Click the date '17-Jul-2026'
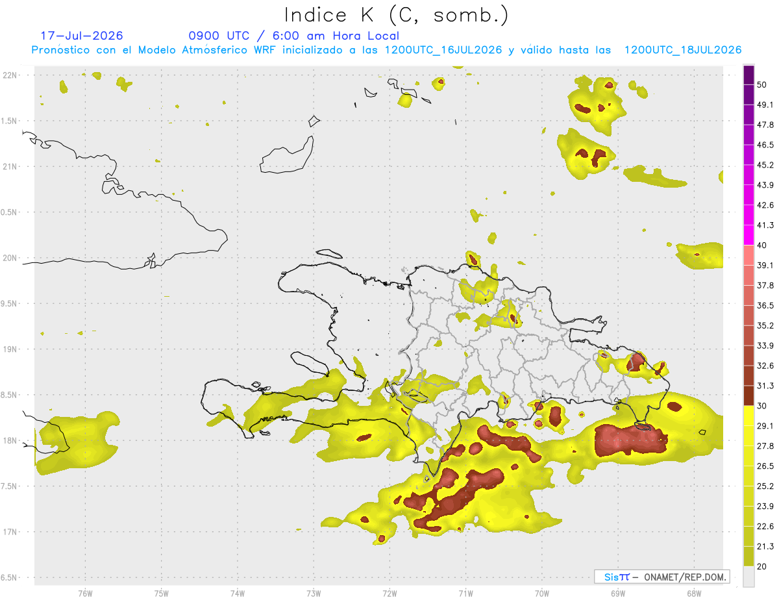This screenshot has width=779, height=602. (82, 36)
